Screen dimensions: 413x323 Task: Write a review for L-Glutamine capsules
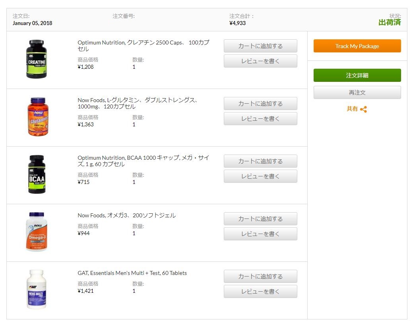coord(260,119)
